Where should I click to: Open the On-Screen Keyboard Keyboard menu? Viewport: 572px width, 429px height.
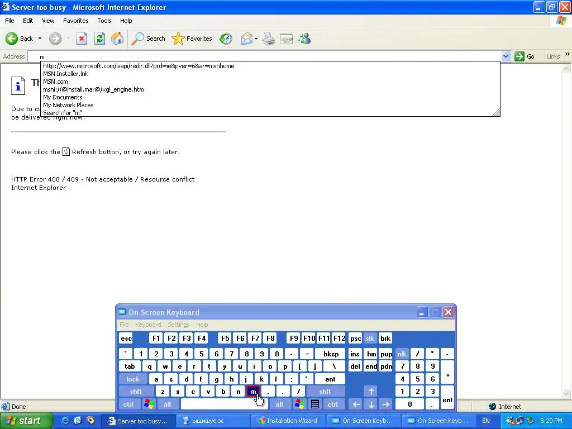(x=147, y=325)
